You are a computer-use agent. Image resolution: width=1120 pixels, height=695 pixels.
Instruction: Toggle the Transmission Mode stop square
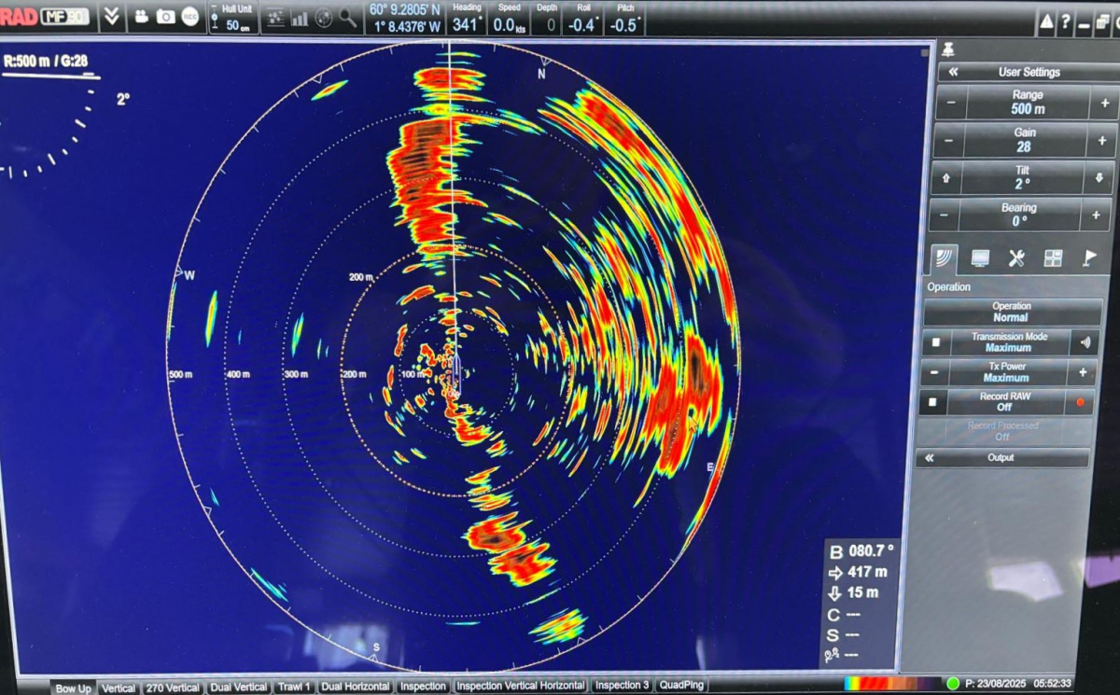936,342
